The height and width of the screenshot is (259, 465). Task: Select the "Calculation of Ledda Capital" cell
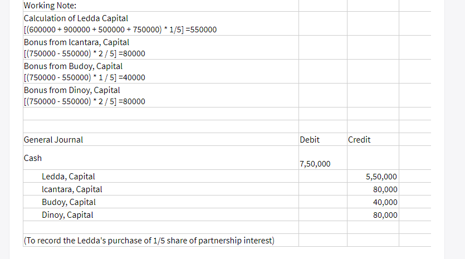pyautogui.click(x=76, y=18)
